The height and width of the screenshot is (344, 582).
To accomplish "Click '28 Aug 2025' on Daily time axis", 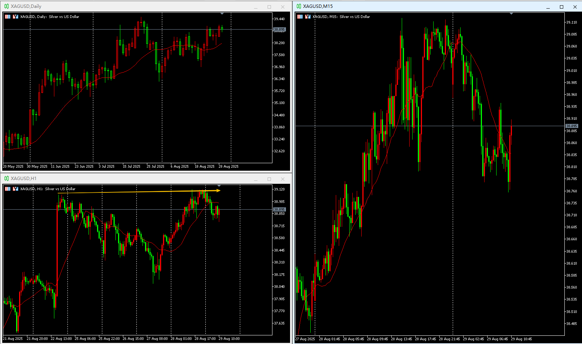I will 229,166.
